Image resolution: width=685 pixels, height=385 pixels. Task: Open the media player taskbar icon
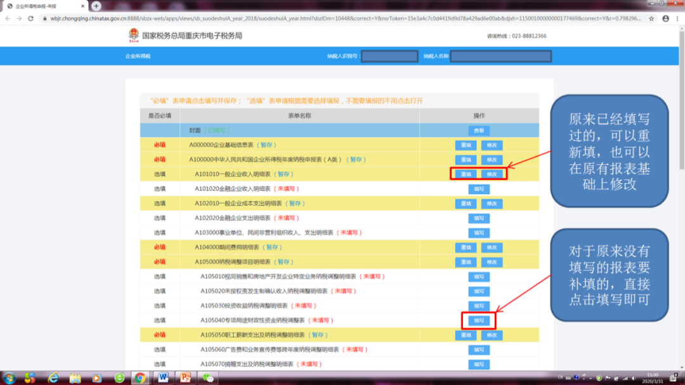click(x=96, y=378)
